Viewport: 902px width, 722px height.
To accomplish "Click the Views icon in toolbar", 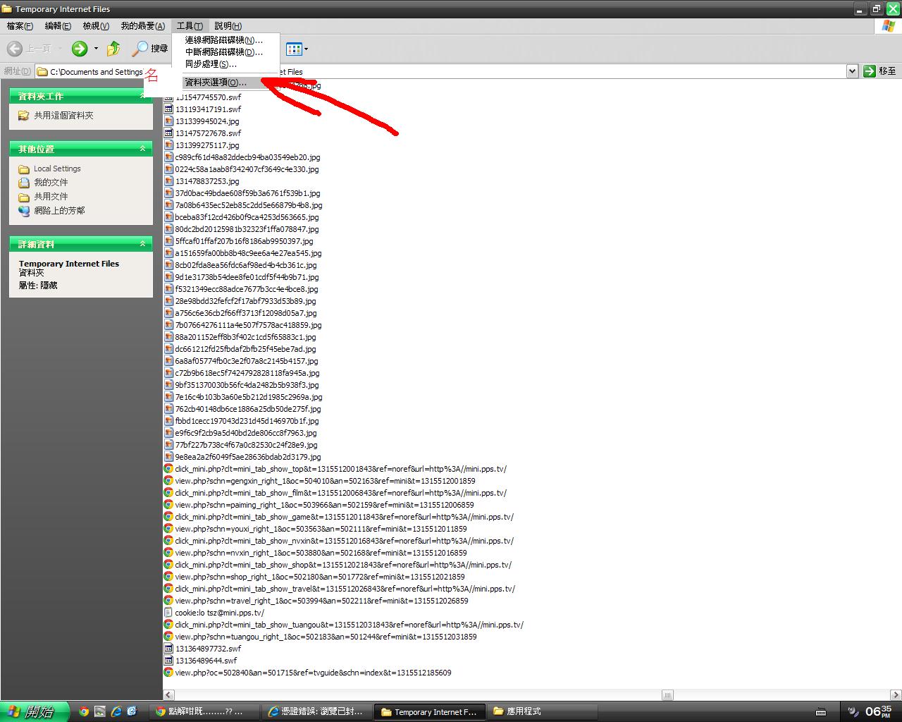I will pos(294,49).
